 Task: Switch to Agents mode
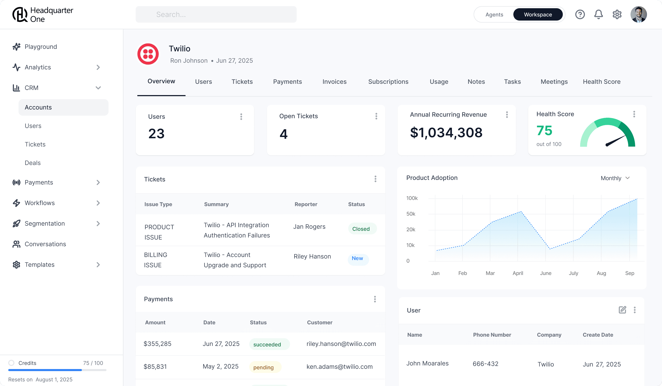494,14
